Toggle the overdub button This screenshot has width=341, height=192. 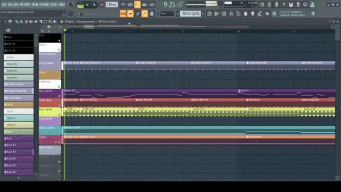click(144, 4)
